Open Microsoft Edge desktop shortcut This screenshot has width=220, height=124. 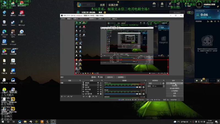4,33
